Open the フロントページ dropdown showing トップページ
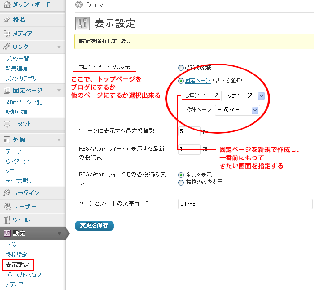Screen dimensions: 314x290 (x=243, y=95)
